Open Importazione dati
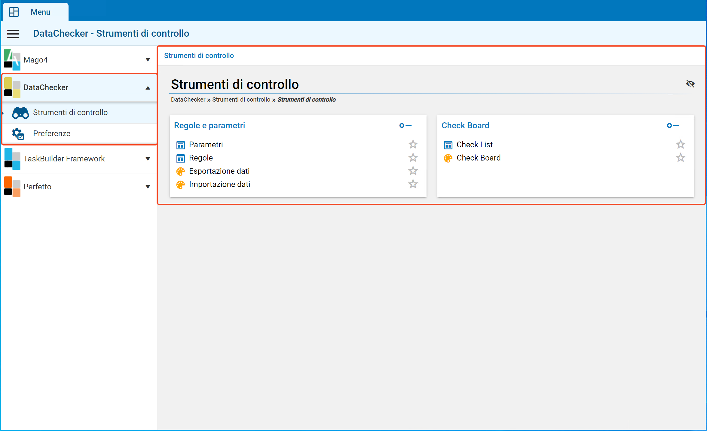The image size is (707, 431). [220, 184]
